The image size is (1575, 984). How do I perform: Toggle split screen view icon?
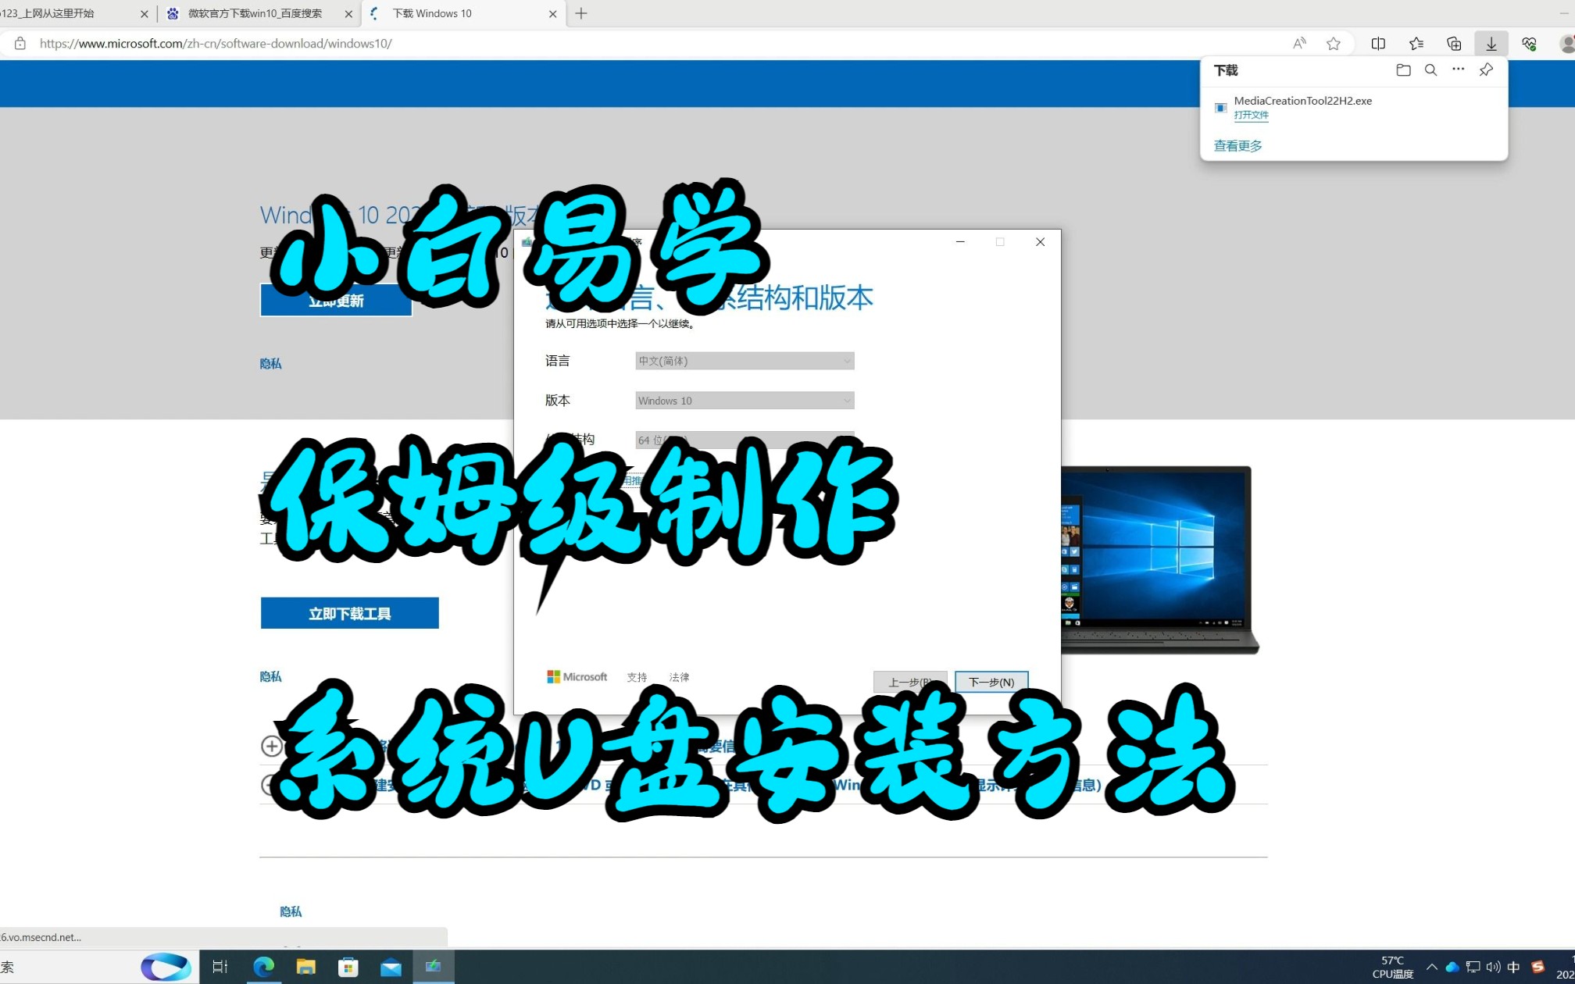pos(1378,44)
